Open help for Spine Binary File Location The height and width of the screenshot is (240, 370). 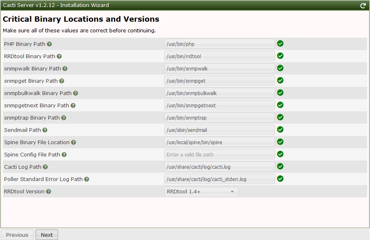(x=74, y=143)
